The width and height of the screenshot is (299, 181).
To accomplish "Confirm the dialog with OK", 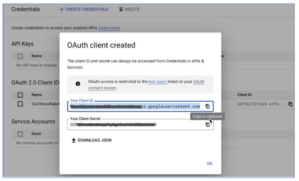I will [x=209, y=163].
